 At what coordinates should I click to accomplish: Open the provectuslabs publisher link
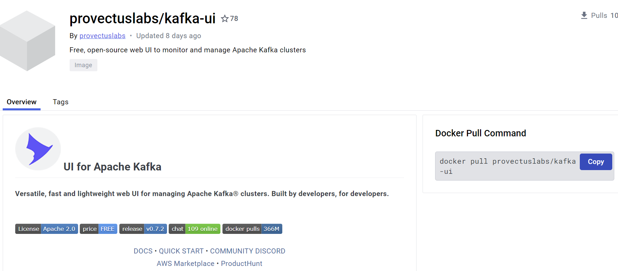102,36
